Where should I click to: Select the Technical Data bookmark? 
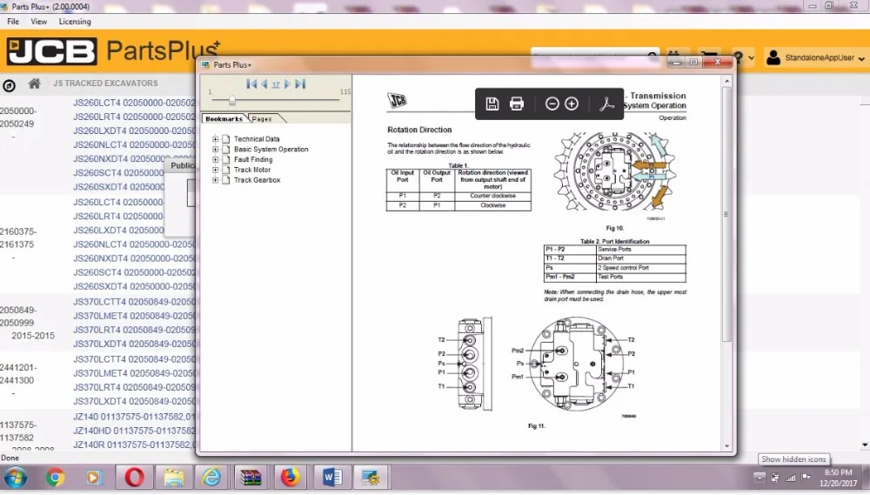[x=257, y=138]
